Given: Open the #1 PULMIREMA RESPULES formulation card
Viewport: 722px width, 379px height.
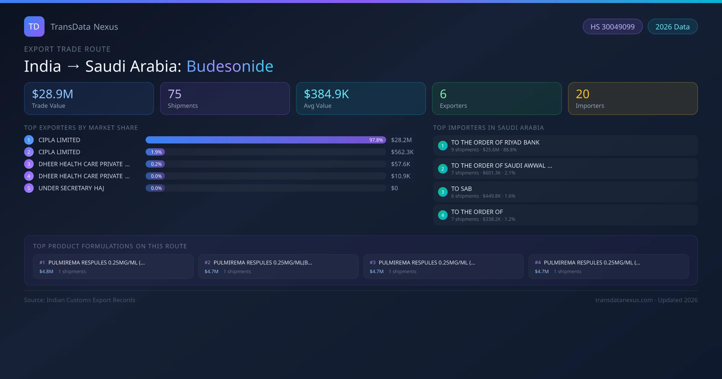Looking at the screenshot, I should [113, 267].
